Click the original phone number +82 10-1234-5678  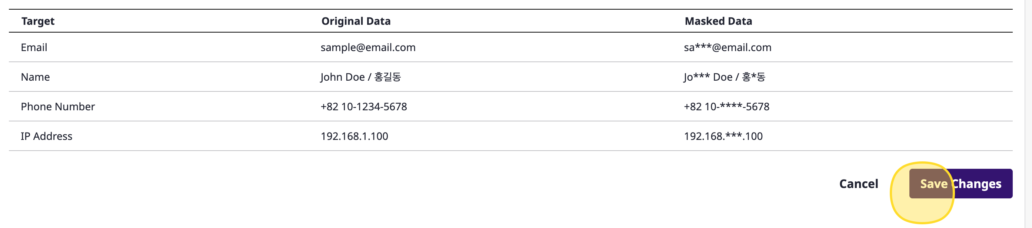coord(363,107)
